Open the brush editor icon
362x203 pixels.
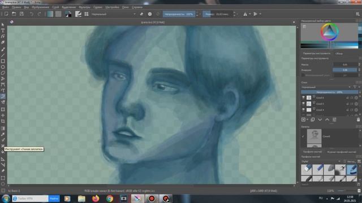pyautogui.click(x=78, y=14)
